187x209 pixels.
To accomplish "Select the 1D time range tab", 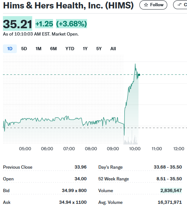I will [10, 49].
